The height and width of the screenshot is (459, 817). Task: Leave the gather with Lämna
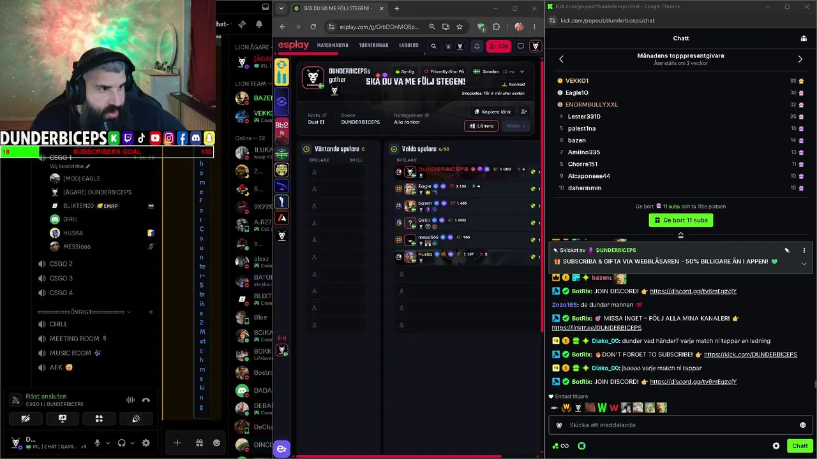(x=481, y=126)
